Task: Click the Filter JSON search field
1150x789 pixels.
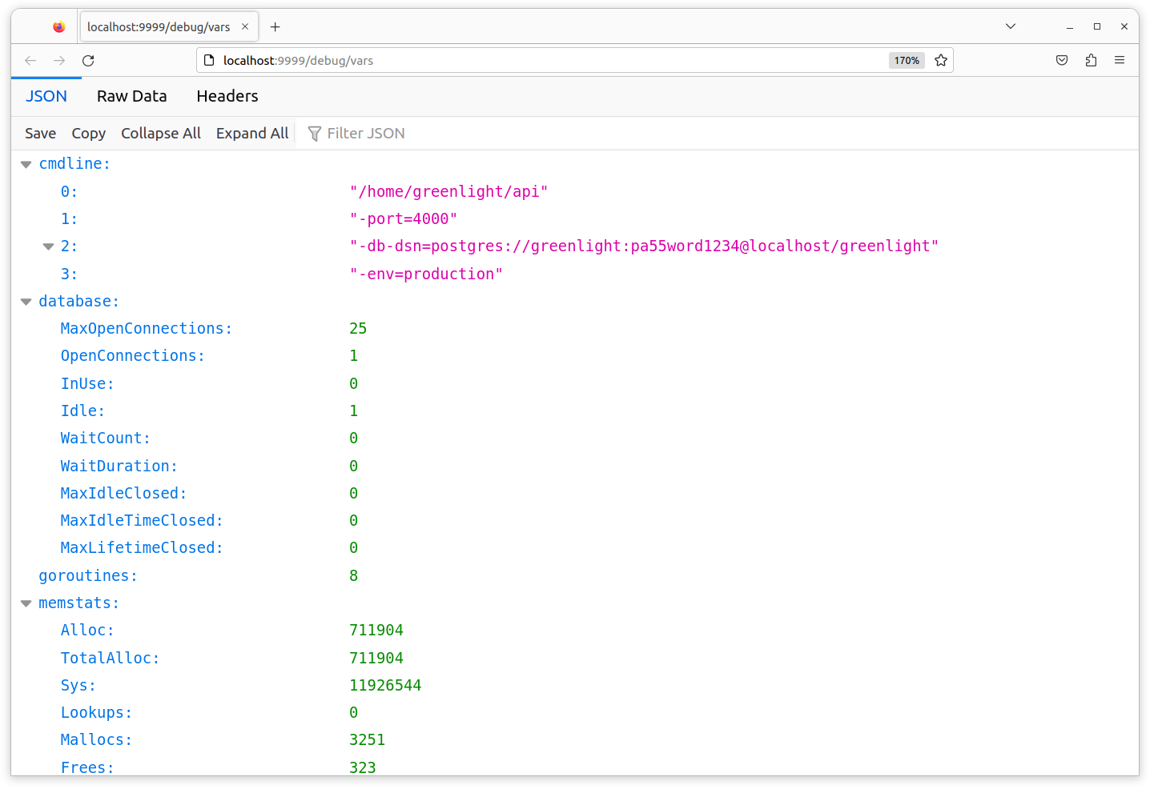Action: (x=365, y=134)
